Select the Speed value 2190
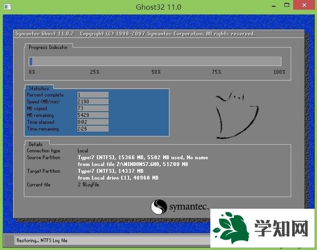Viewport: 317px width, 250px height. coord(93,101)
